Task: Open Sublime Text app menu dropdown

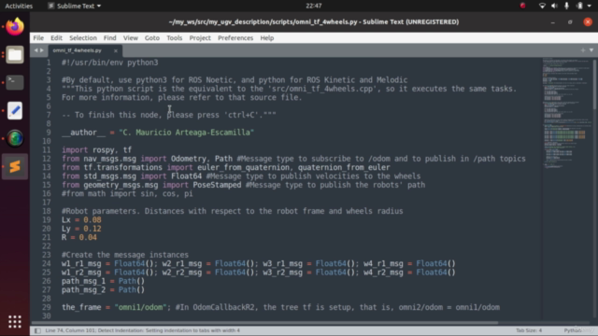Action: coord(75,6)
